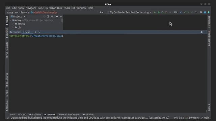
Task: Open Services tool window at bottom
Action: 88,114
